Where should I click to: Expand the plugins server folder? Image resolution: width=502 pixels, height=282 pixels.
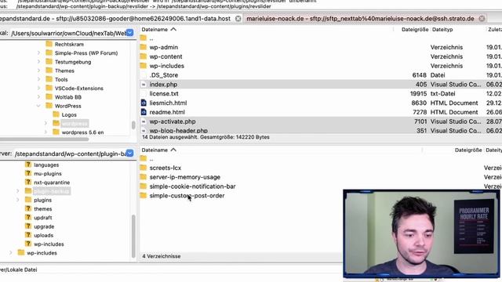17,200
